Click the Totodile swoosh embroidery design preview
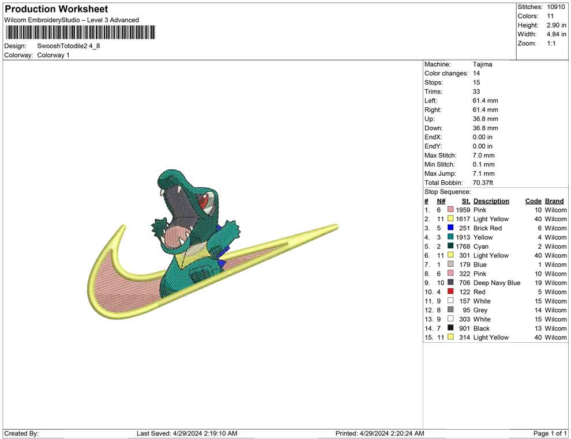 pos(213,244)
